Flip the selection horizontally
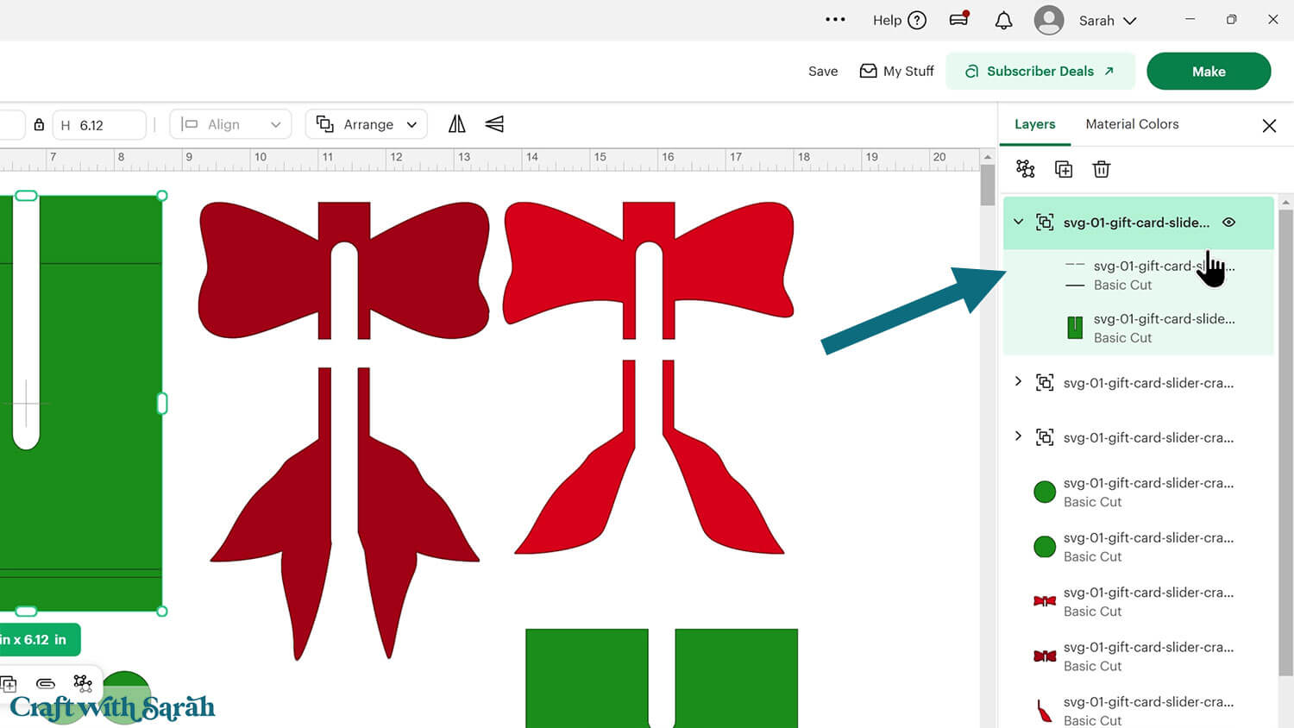 pyautogui.click(x=456, y=124)
